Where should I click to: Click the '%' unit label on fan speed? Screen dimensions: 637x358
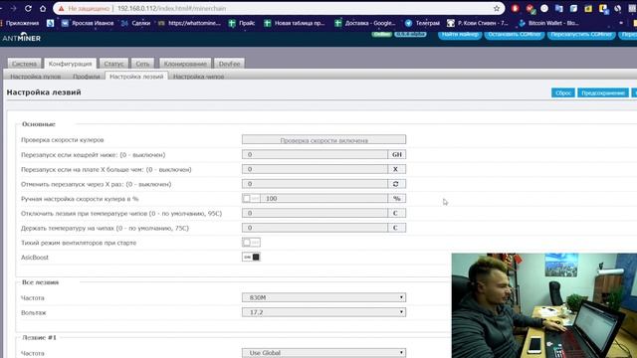(x=397, y=199)
